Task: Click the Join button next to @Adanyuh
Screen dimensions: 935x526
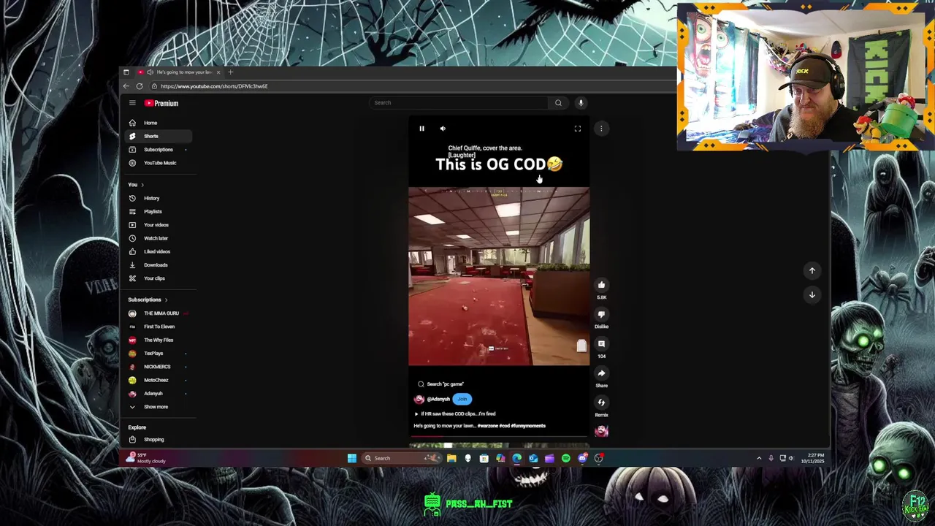Action: (462, 399)
